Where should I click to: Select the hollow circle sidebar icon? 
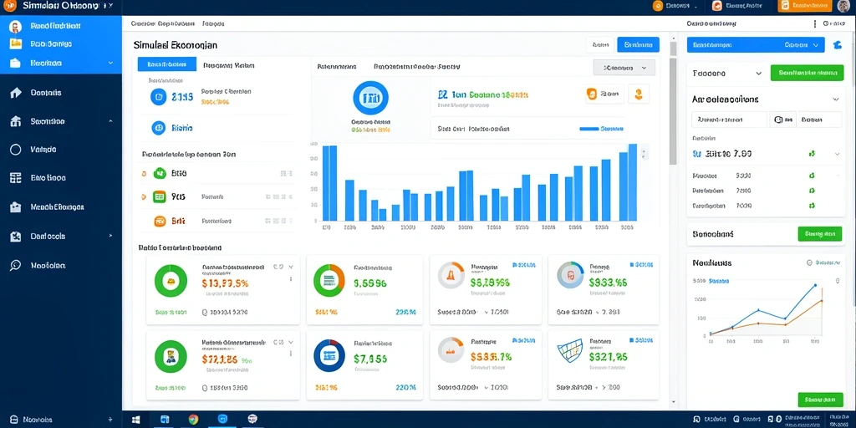coord(16,149)
